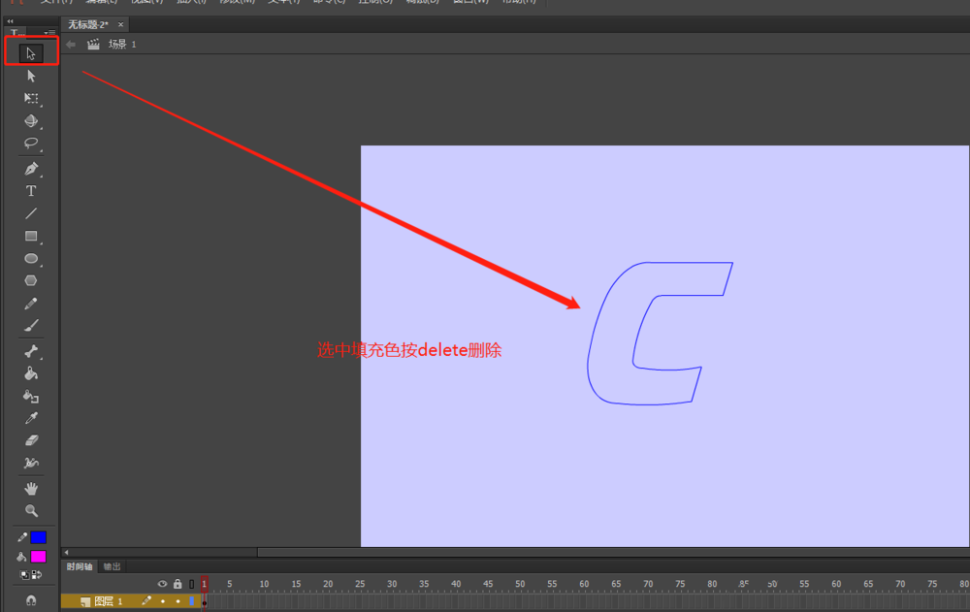This screenshot has width=970, height=612.
Task: Select the Pen tool
Action: click(31, 169)
